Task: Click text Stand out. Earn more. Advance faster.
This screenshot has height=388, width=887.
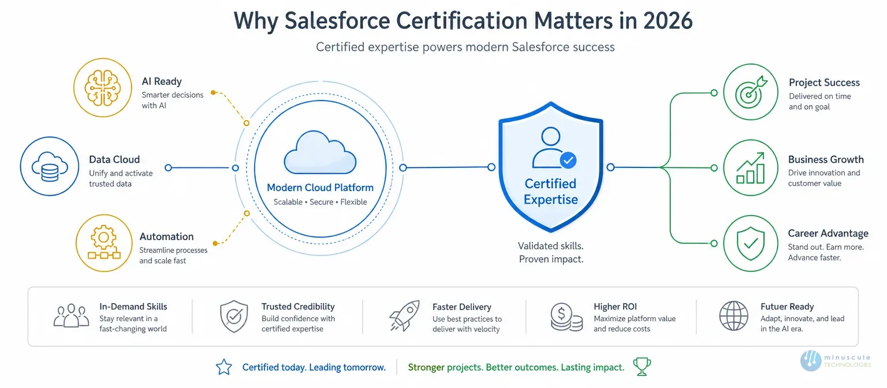Action: point(826,252)
